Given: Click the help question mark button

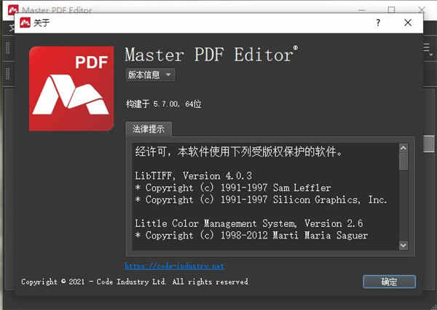Looking at the screenshot, I should pos(378,23).
